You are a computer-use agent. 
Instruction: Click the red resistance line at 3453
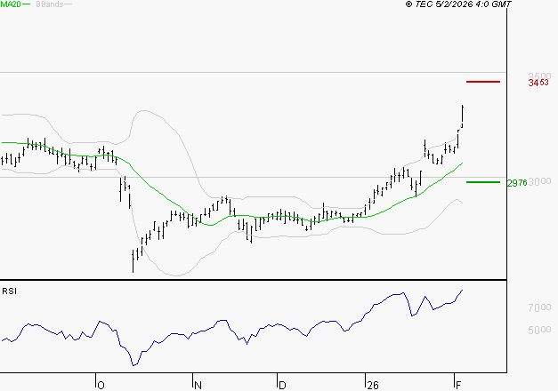point(483,82)
